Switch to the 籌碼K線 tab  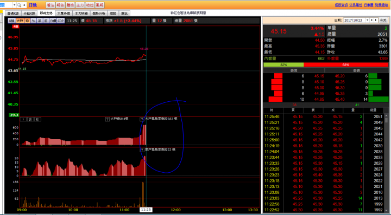tap(13, 13)
